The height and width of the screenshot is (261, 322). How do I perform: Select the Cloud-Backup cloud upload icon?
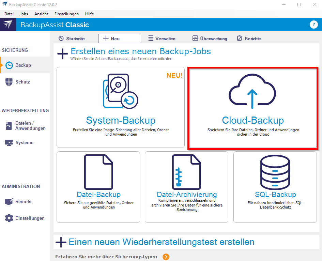click(252, 91)
